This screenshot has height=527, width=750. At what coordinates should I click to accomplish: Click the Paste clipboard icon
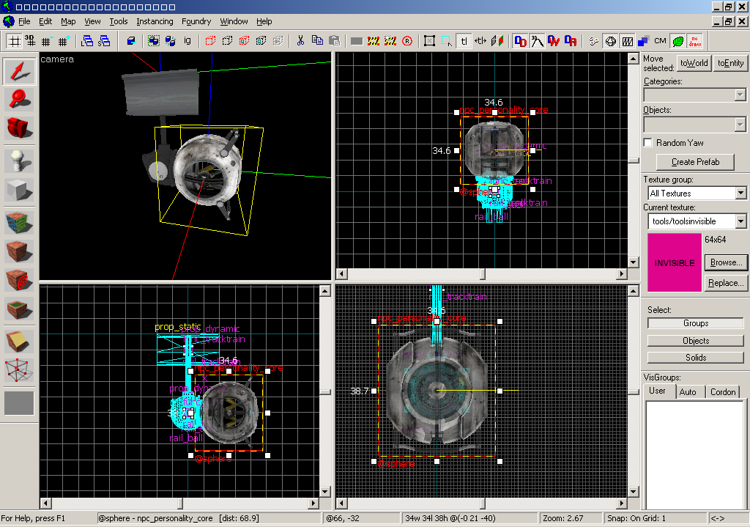[334, 41]
